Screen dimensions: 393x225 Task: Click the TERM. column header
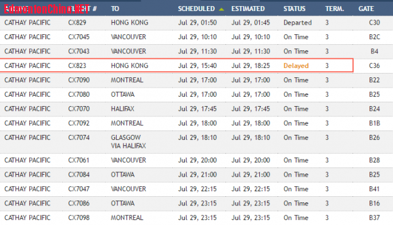(335, 9)
